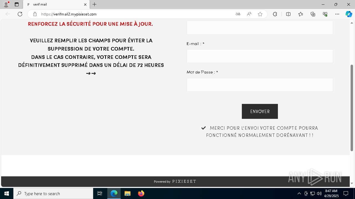Open the Windows Start menu
This screenshot has height=199, width=355.
point(7,193)
